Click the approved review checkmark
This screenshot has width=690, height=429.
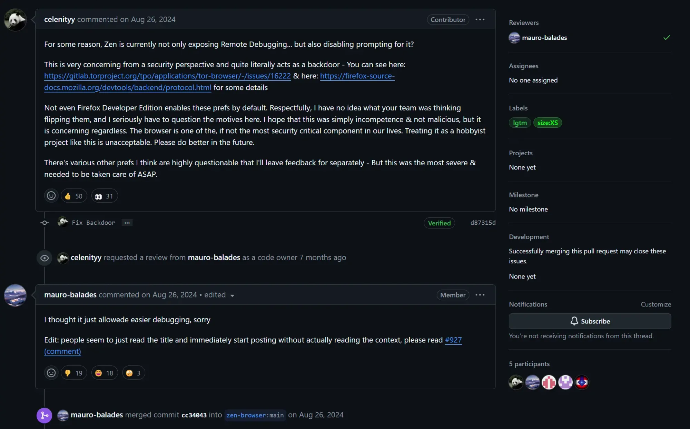point(667,38)
